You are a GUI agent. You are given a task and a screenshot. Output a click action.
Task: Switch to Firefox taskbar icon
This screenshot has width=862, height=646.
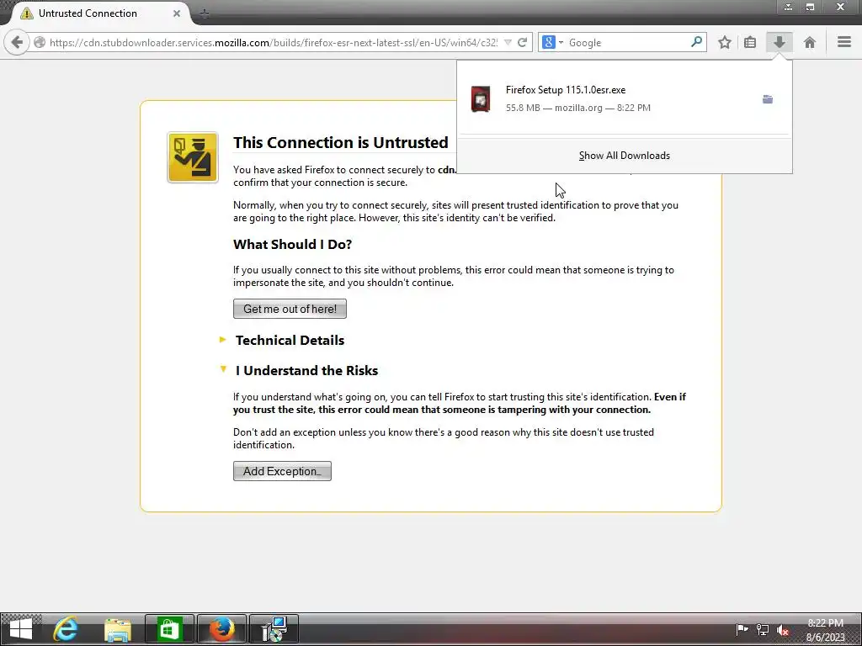coord(221,629)
